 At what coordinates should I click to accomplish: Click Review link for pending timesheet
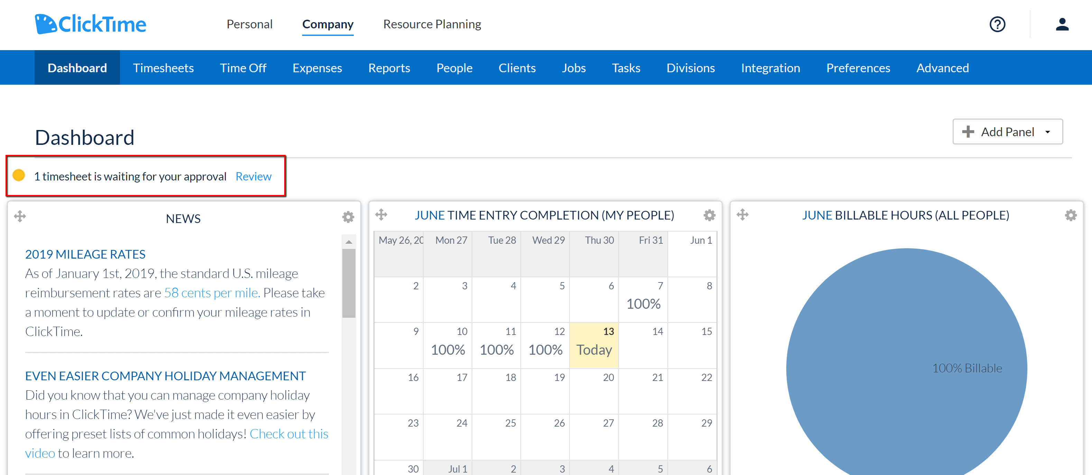click(x=253, y=176)
